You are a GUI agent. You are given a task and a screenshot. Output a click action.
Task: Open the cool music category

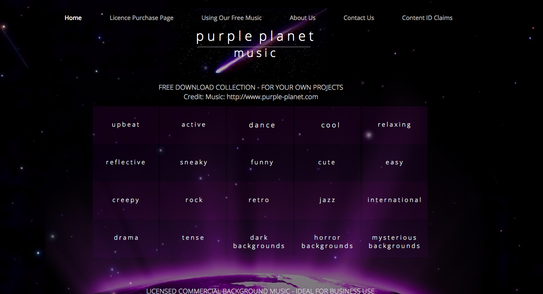tap(330, 125)
